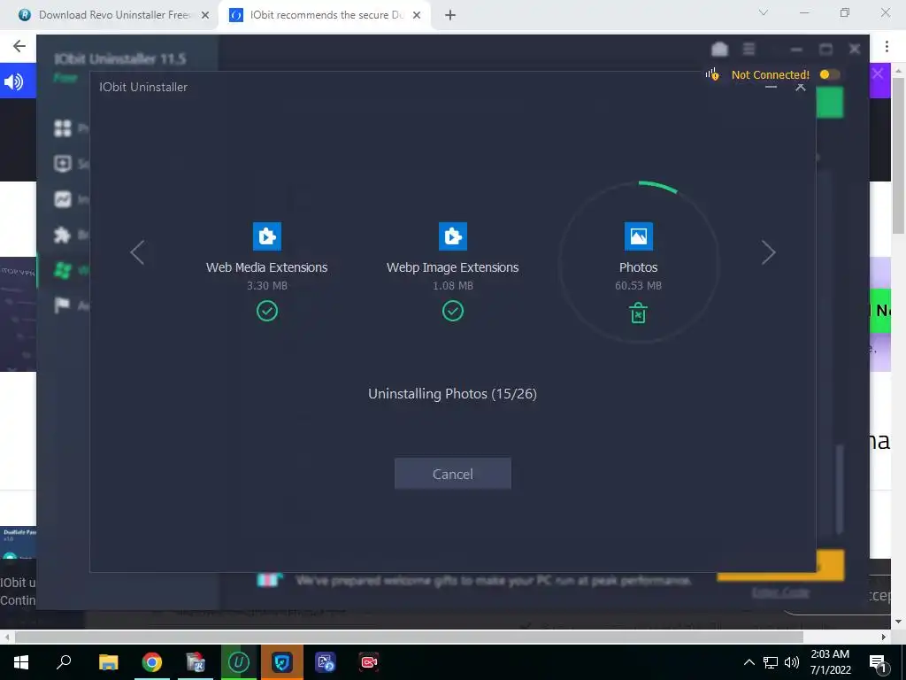
Task: Cancel the Photos uninstall in progress
Action: tap(452, 474)
